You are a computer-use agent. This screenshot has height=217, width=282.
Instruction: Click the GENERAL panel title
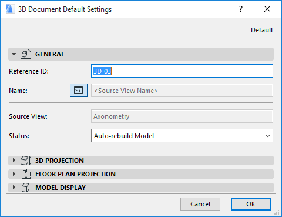point(50,54)
